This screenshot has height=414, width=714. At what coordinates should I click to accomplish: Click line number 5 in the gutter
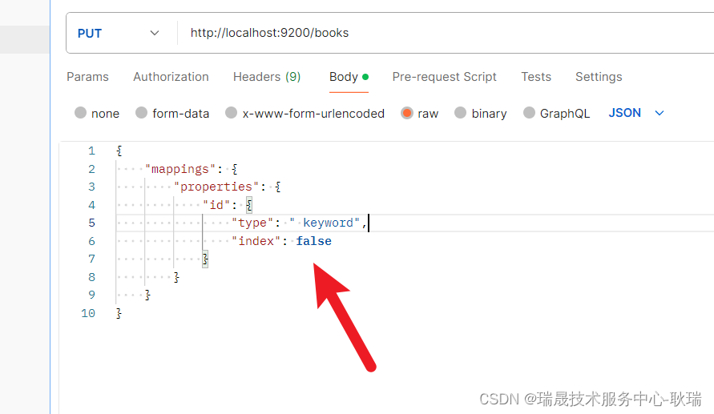(91, 223)
